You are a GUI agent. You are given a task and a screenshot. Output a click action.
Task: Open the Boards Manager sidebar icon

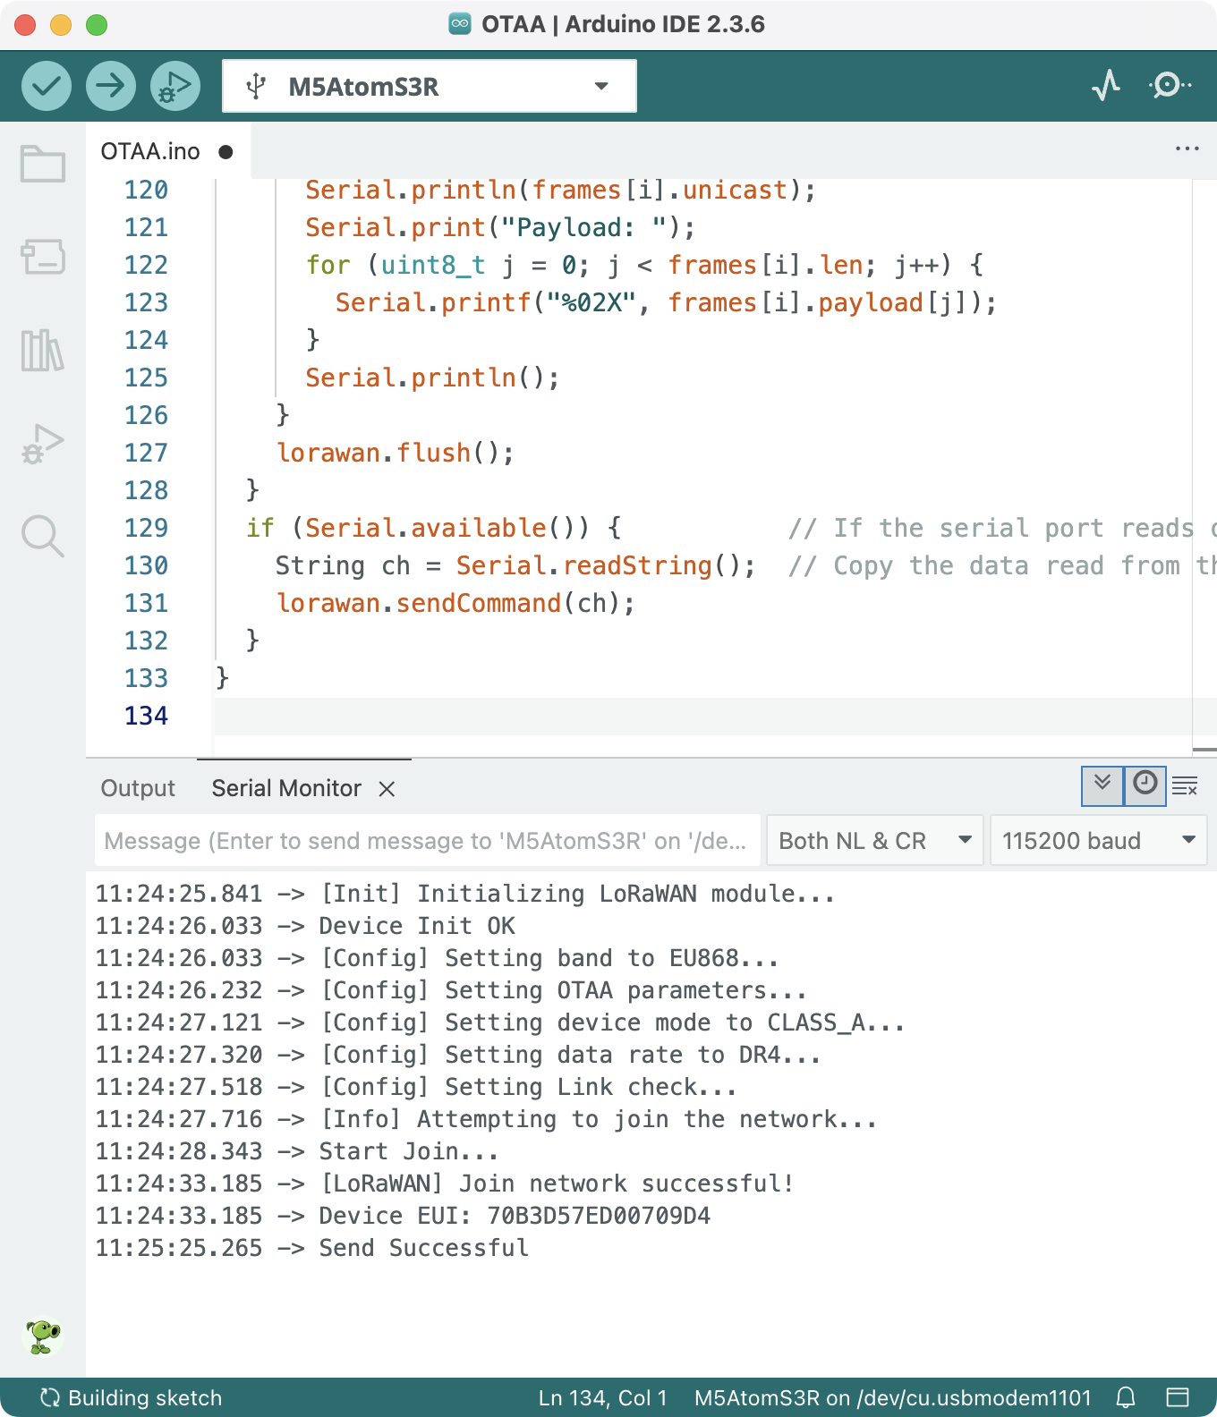(x=43, y=257)
